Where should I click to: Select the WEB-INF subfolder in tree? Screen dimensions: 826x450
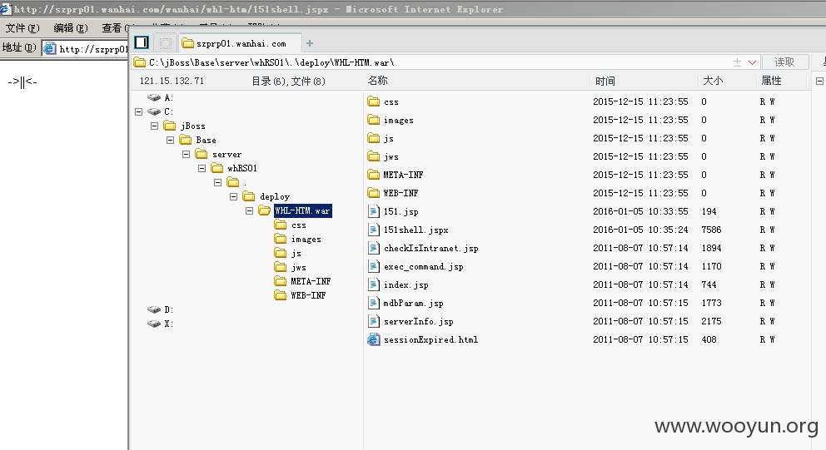pyautogui.click(x=308, y=295)
